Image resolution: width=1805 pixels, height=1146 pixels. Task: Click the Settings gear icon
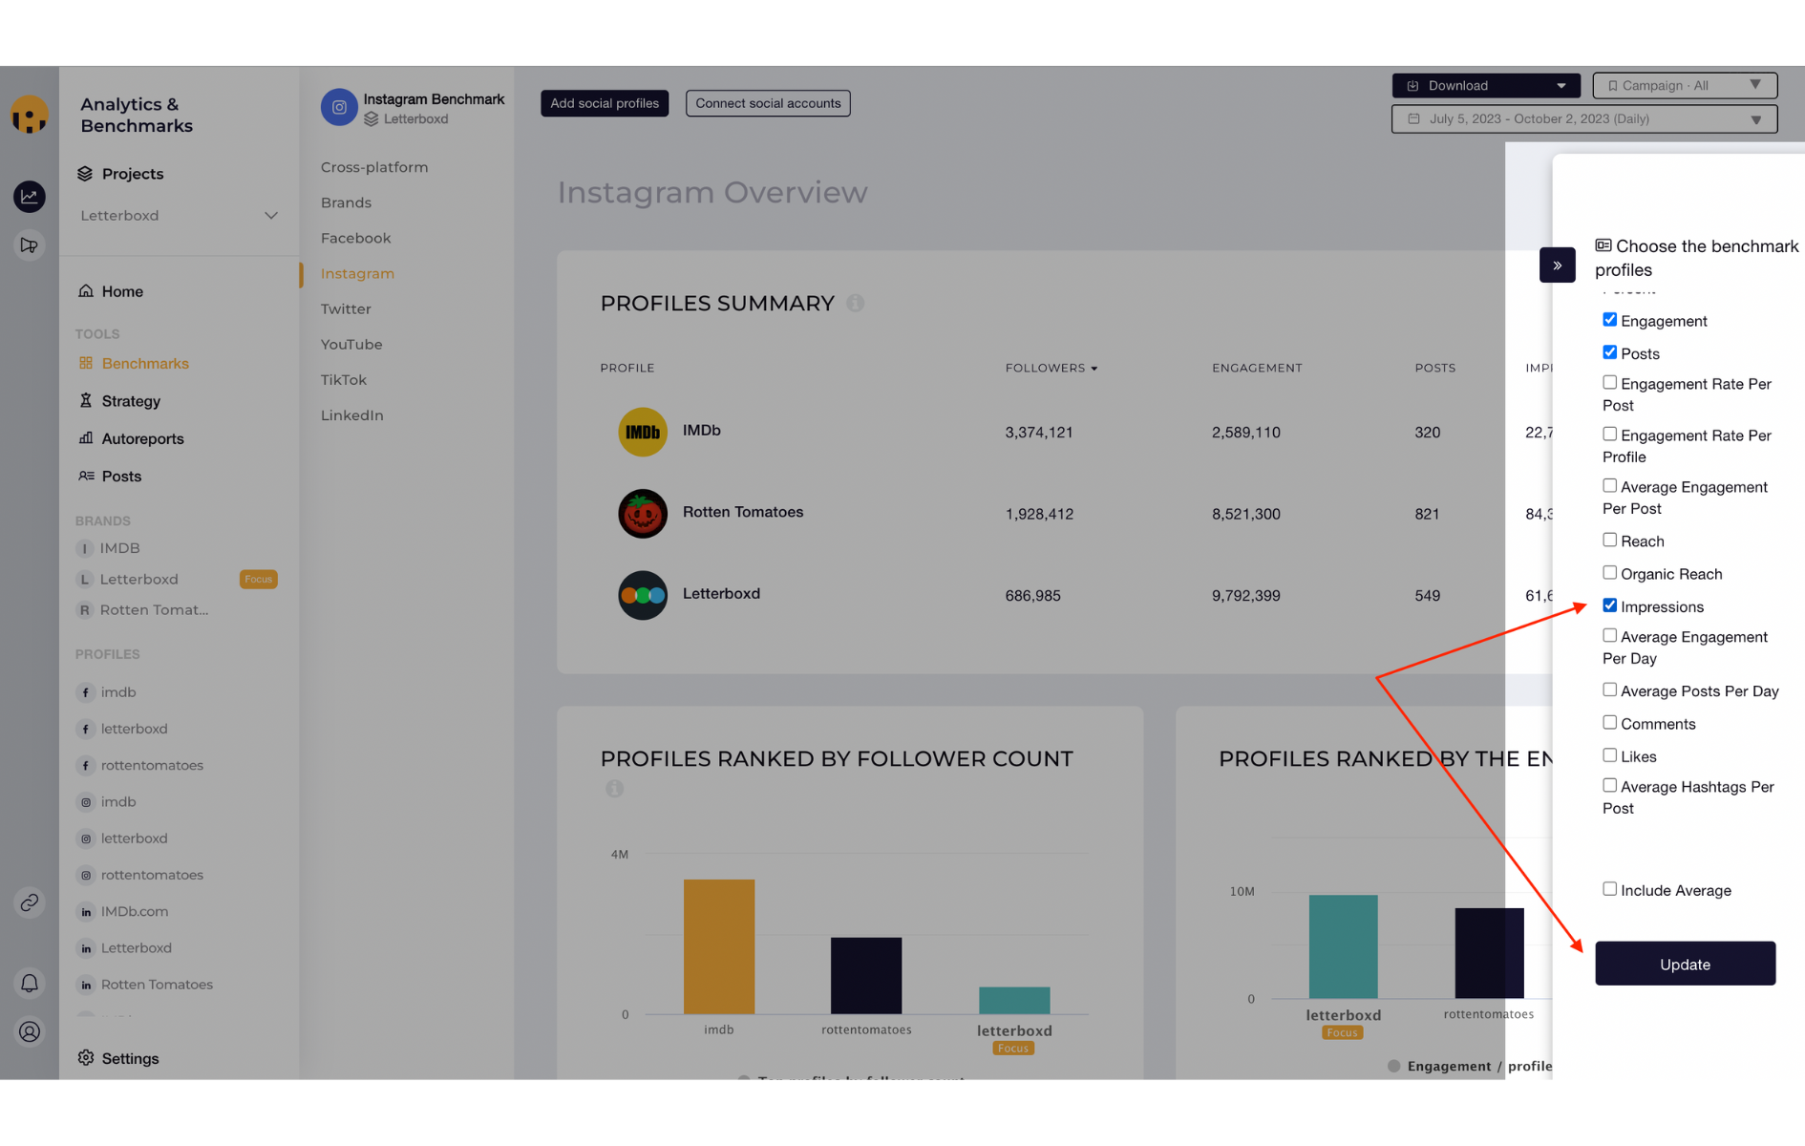pos(86,1058)
